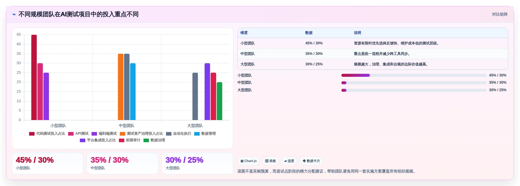Select the 表格 chip
The height and width of the screenshot is (186, 520).
coord(271,161)
